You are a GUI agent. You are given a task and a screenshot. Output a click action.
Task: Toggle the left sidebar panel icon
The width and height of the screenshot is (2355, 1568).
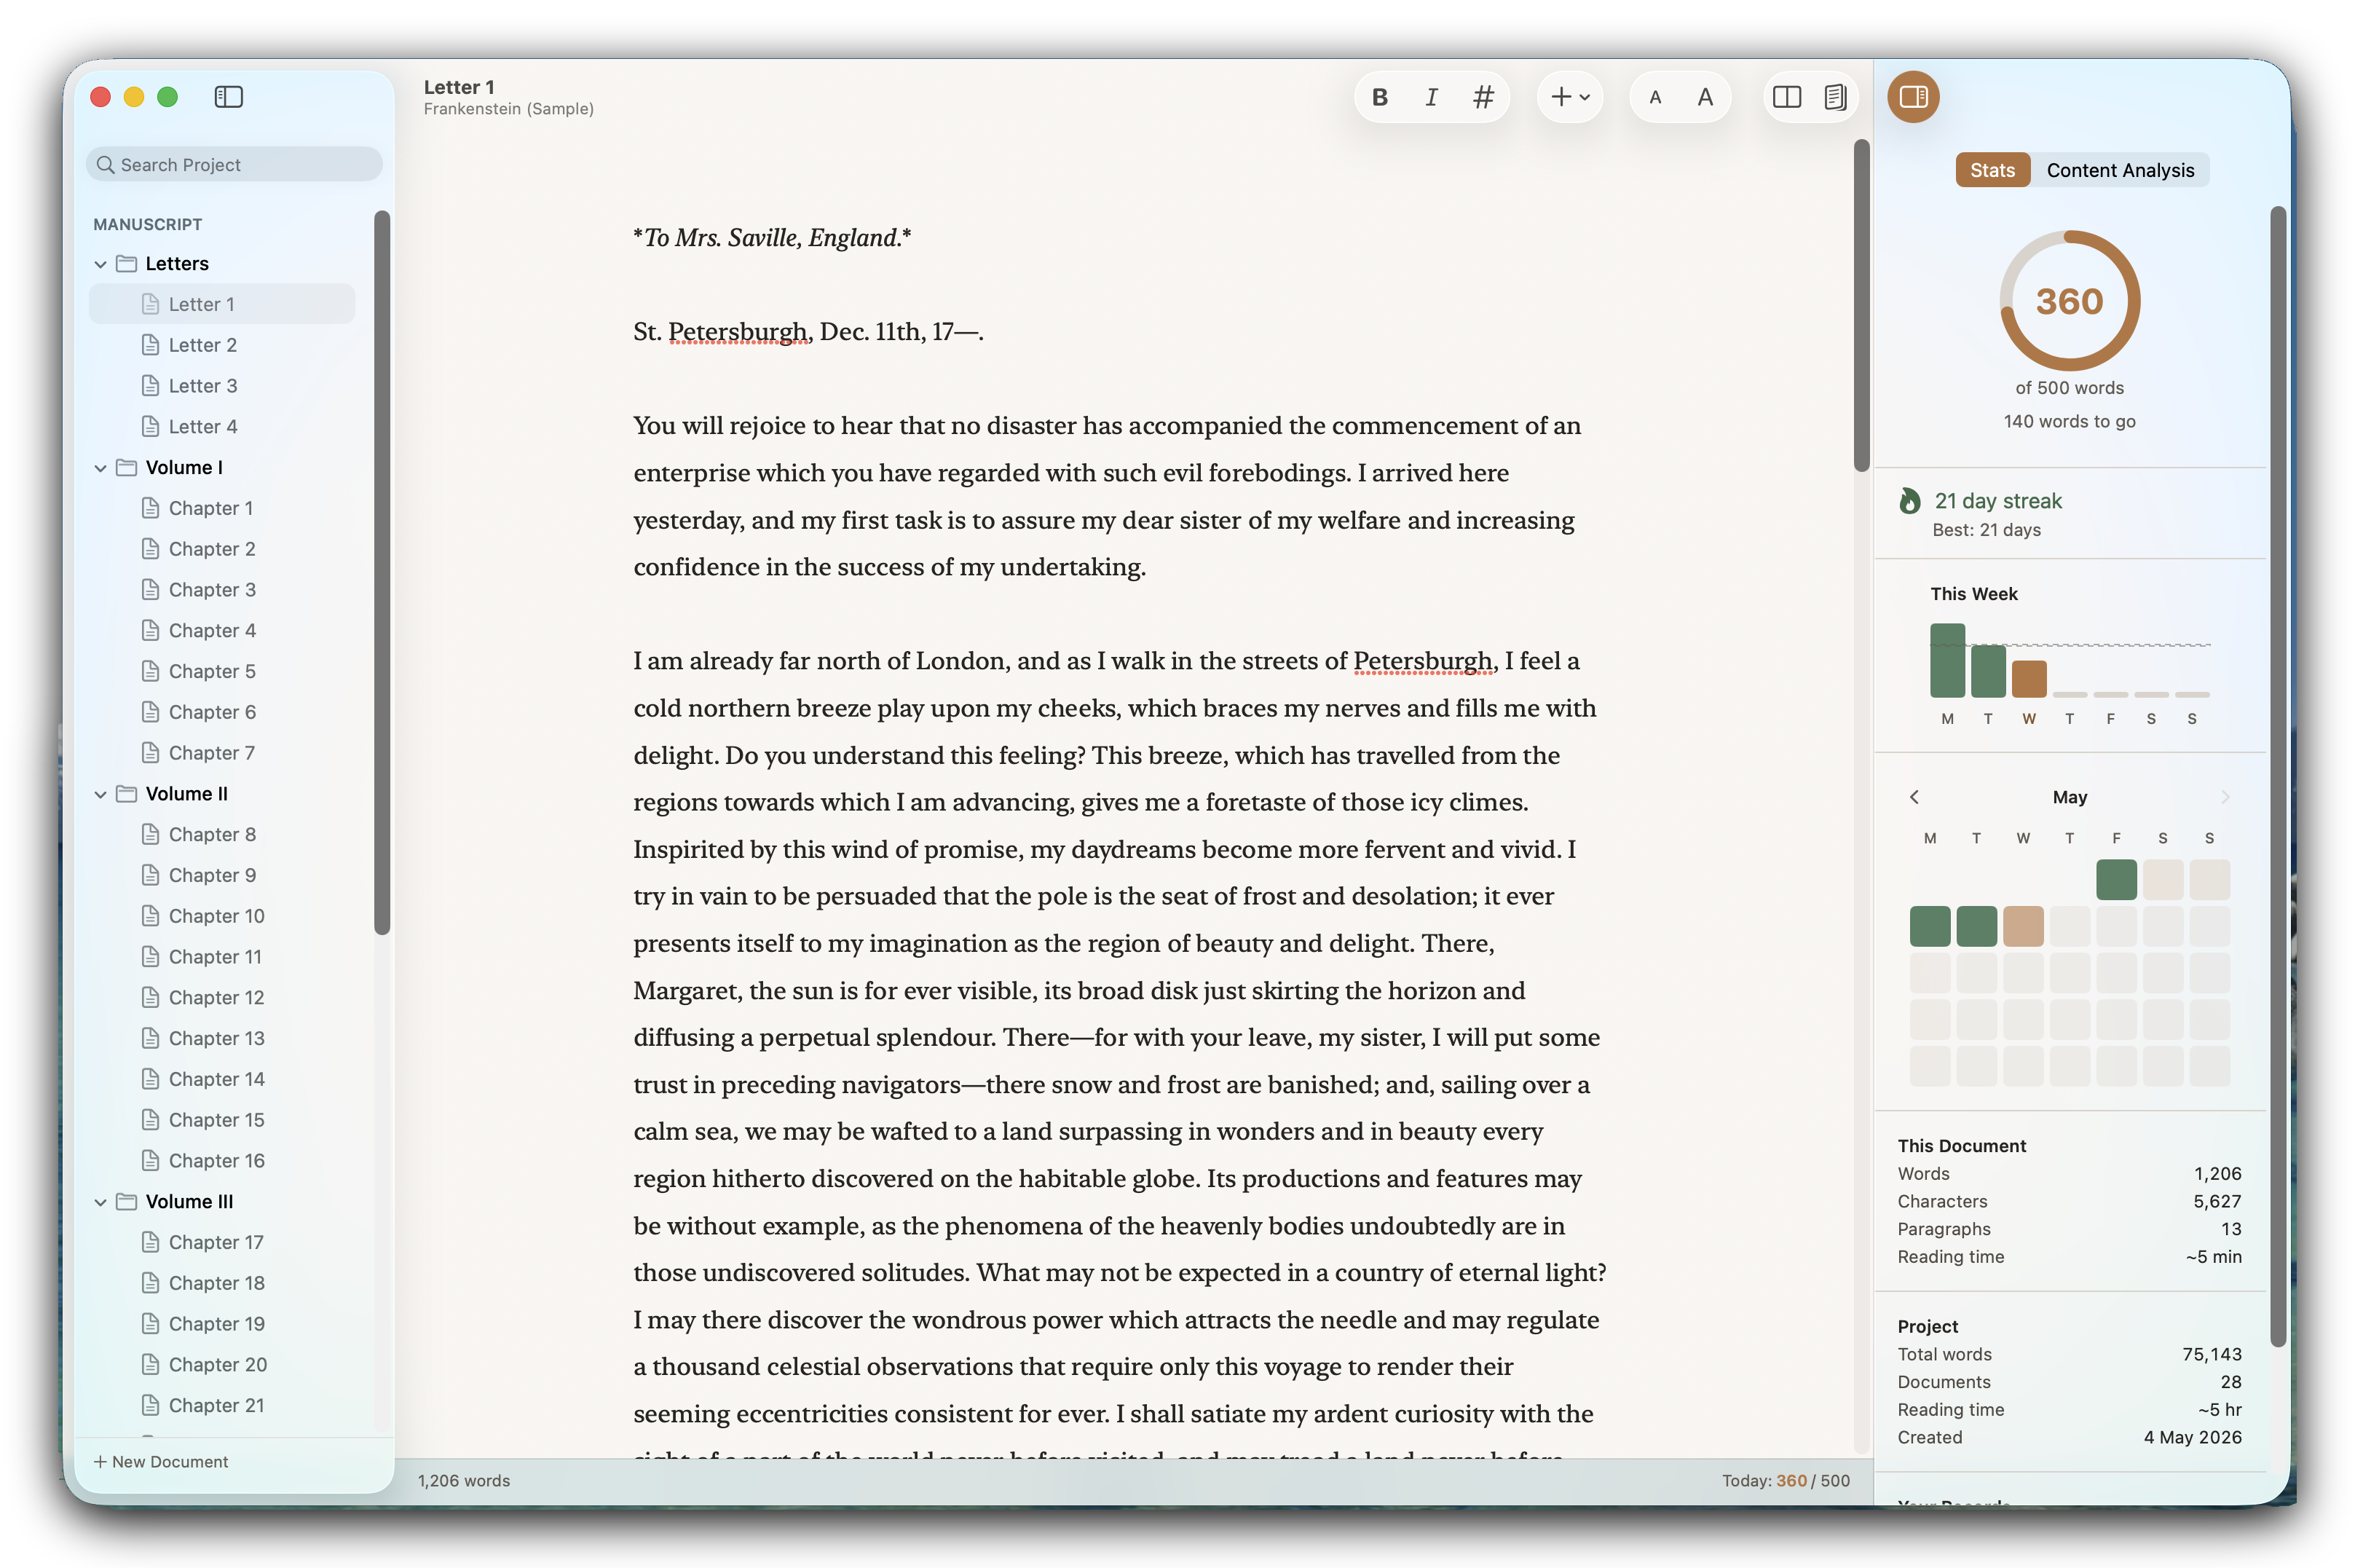228,97
